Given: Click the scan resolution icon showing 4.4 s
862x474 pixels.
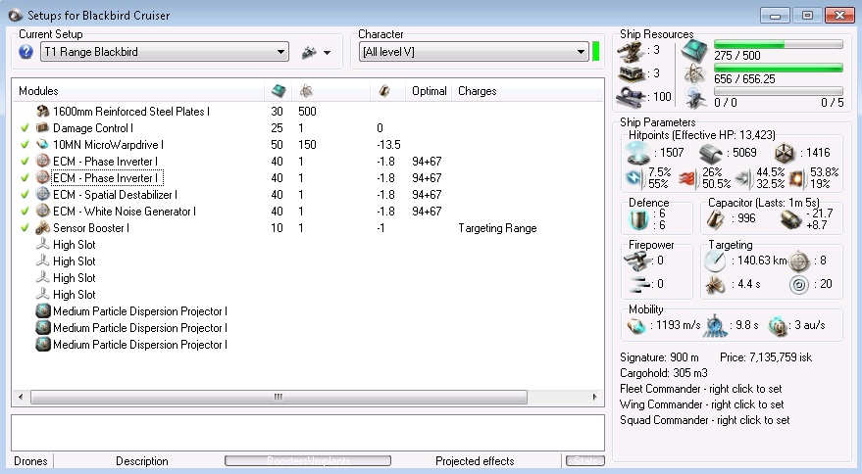Looking at the screenshot, I should (x=715, y=285).
